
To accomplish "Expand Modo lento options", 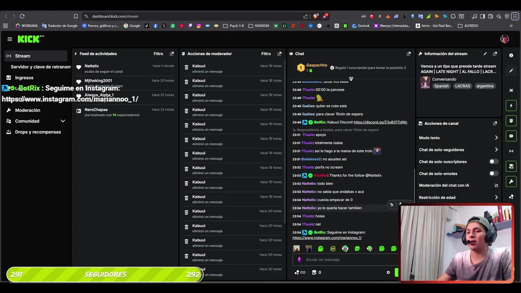I will pos(496,138).
